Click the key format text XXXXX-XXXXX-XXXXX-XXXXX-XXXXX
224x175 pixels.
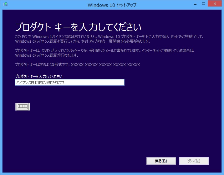click(x=105, y=65)
